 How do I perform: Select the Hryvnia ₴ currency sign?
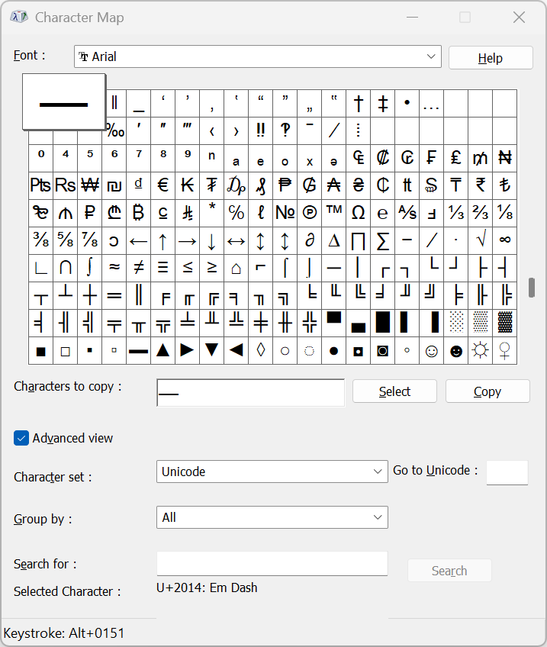pos(358,185)
